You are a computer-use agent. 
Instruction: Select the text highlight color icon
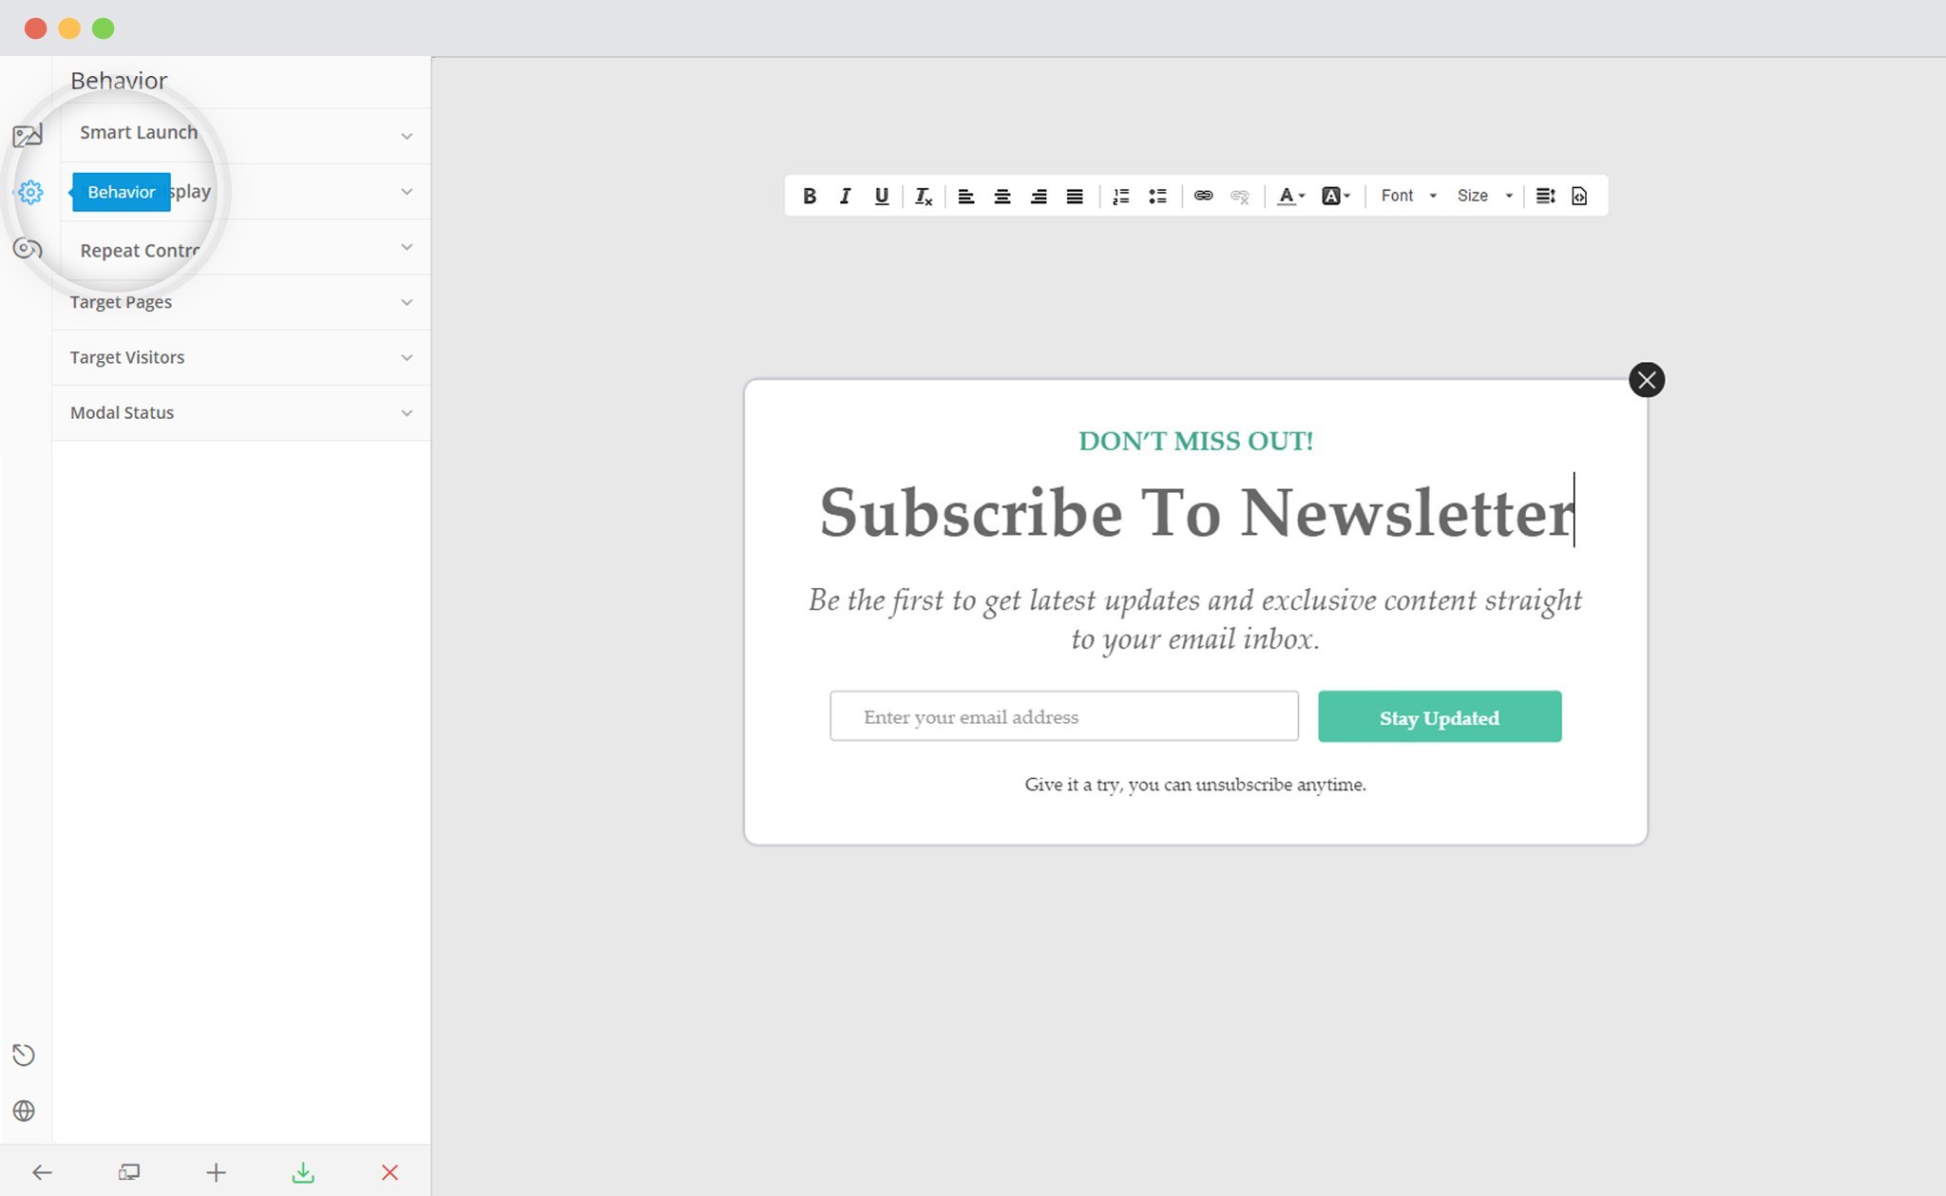point(1330,196)
